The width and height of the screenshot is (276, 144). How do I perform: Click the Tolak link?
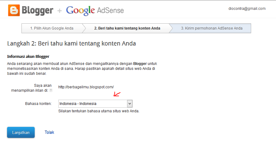click(x=49, y=132)
